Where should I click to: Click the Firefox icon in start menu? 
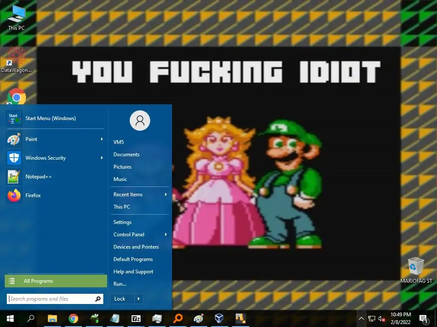[x=14, y=195]
